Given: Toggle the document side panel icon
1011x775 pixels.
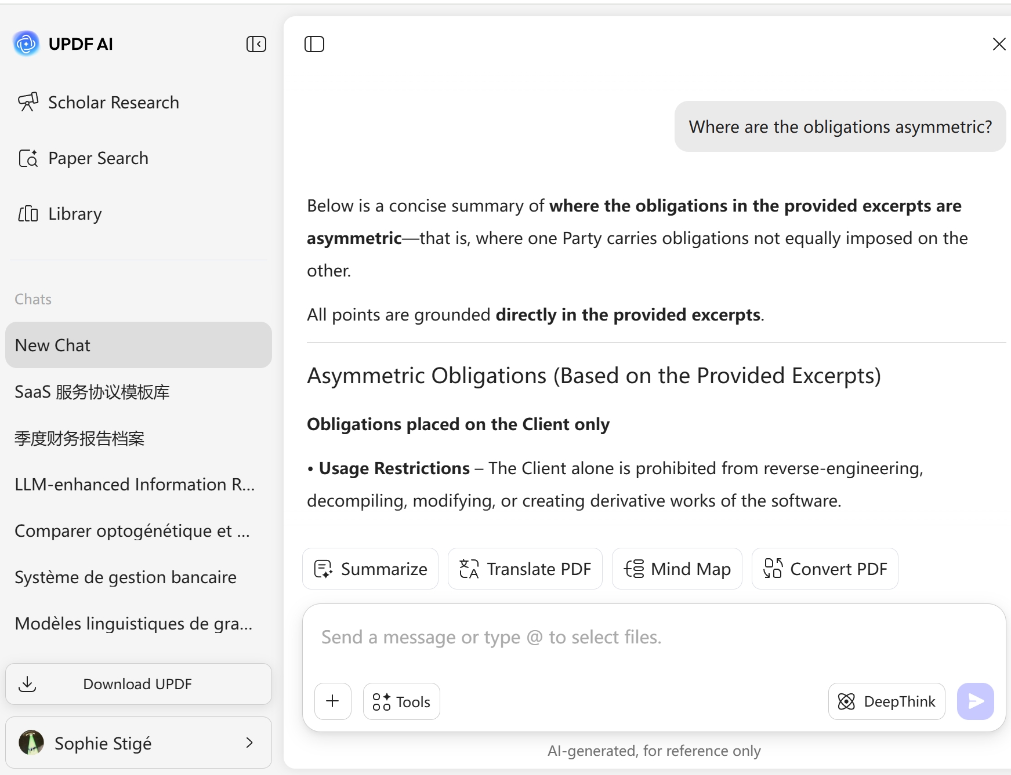Looking at the screenshot, I should (x=314, y=44).
